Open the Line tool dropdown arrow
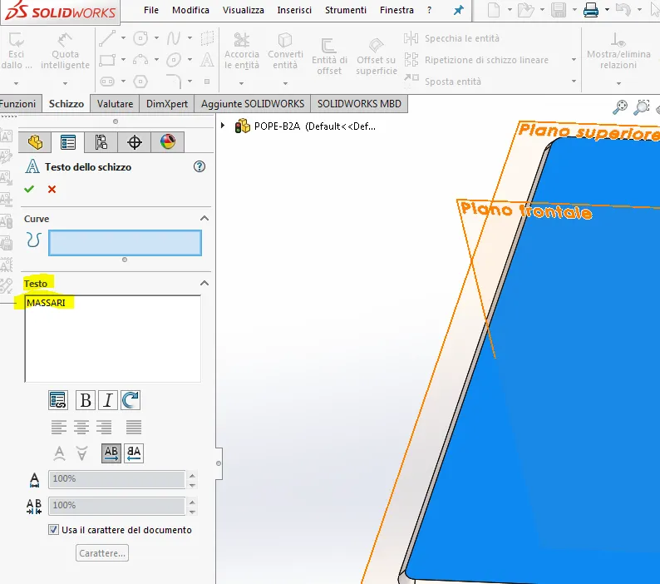Screen dimensions: 660x584 tap(123, 38)
